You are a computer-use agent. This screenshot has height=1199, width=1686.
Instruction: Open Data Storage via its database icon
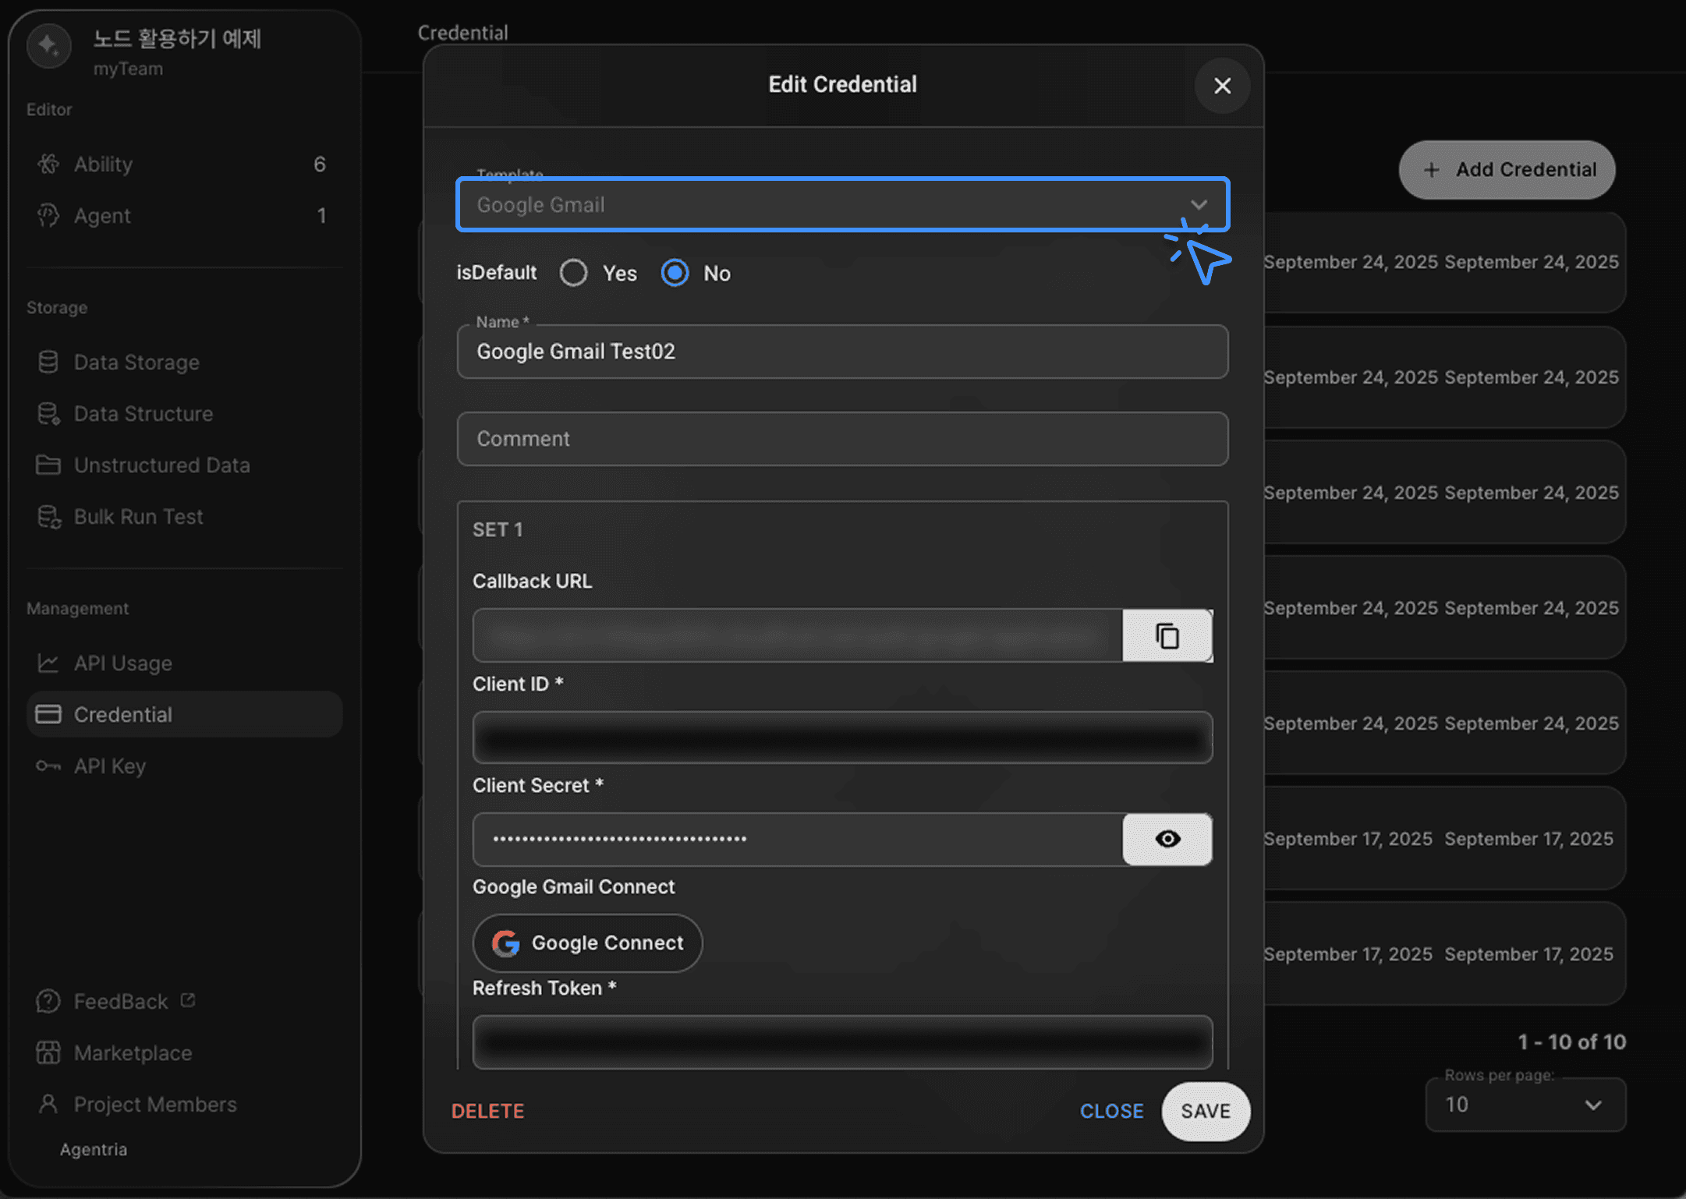point(48,363)
